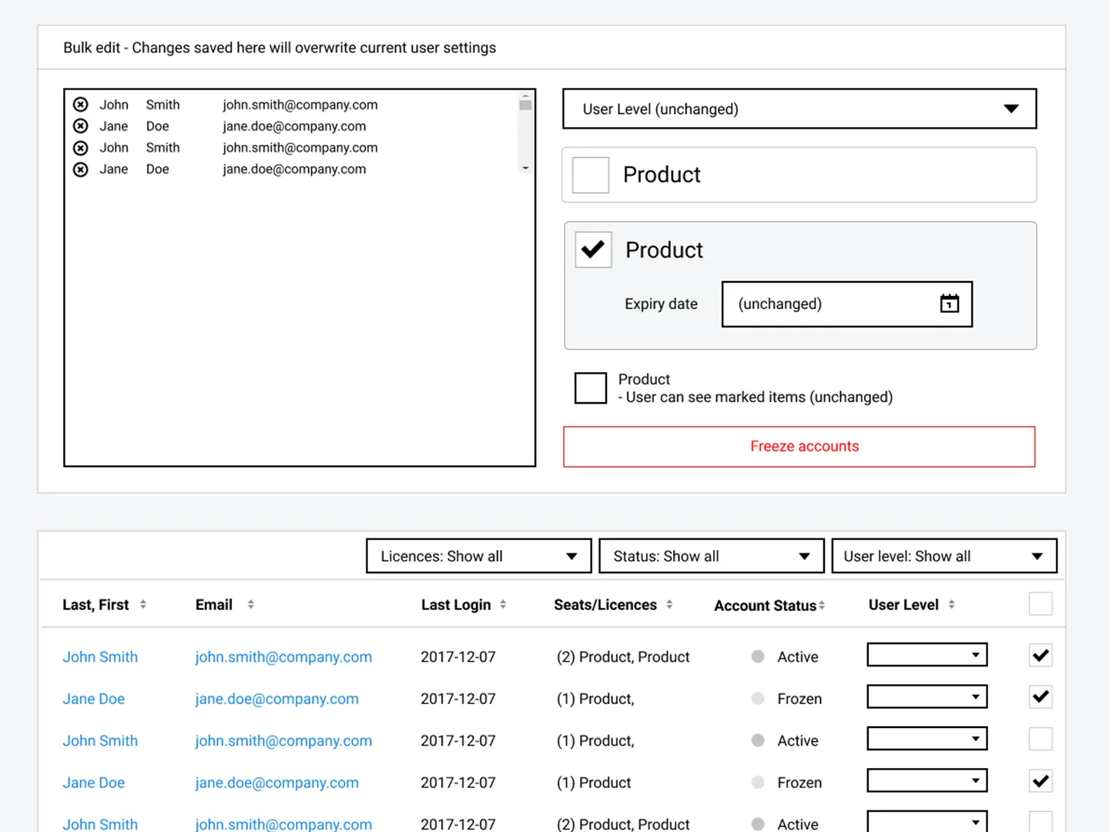Expand the Licences: Show all filter

point(478,556)
